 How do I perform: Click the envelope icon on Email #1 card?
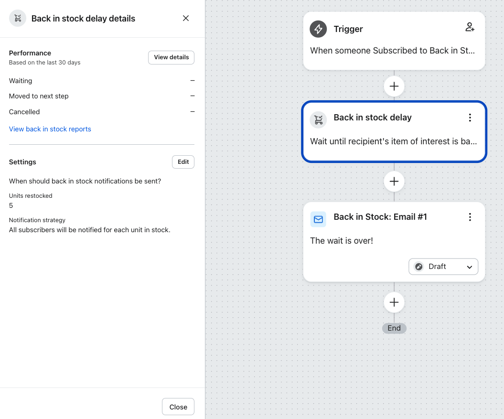click(318, 219)
